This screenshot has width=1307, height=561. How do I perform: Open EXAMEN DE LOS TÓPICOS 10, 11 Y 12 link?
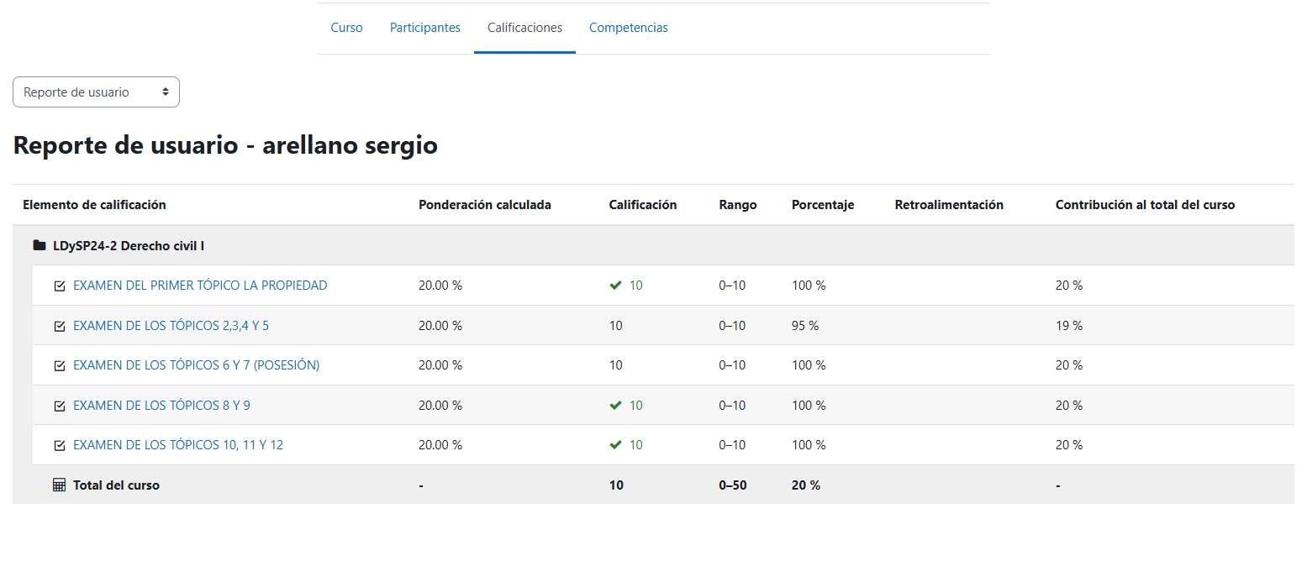(178, 445)
